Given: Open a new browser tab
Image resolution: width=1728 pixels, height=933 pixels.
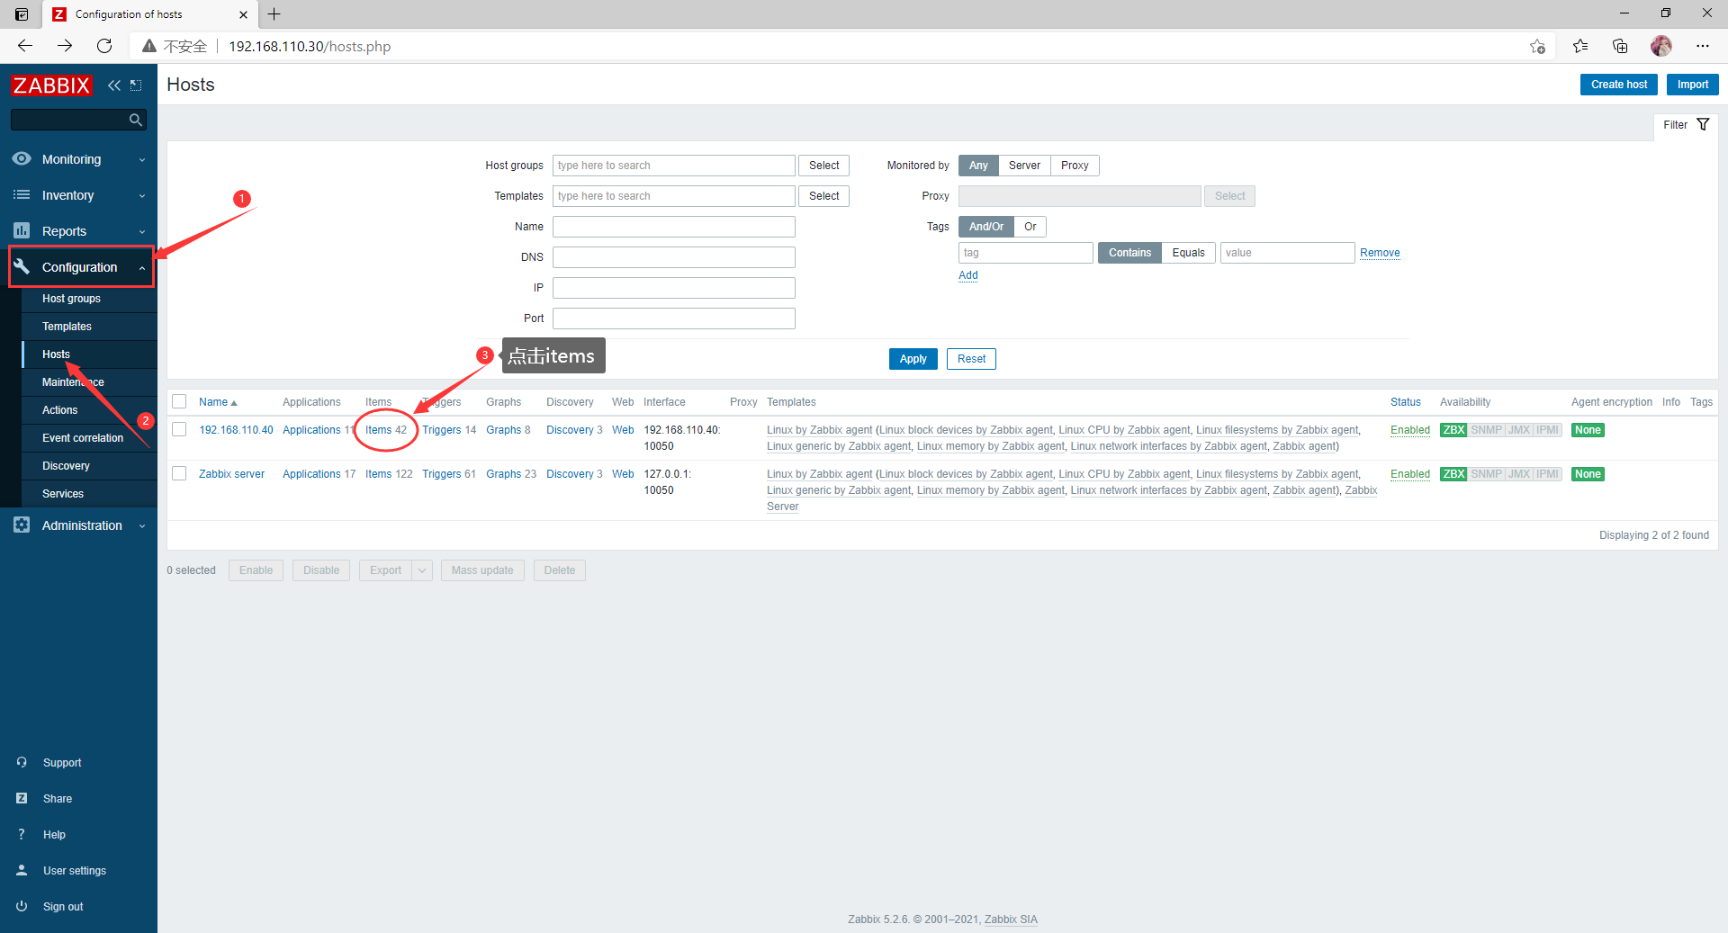Looking at the screenshot, I should coord(274,14).
